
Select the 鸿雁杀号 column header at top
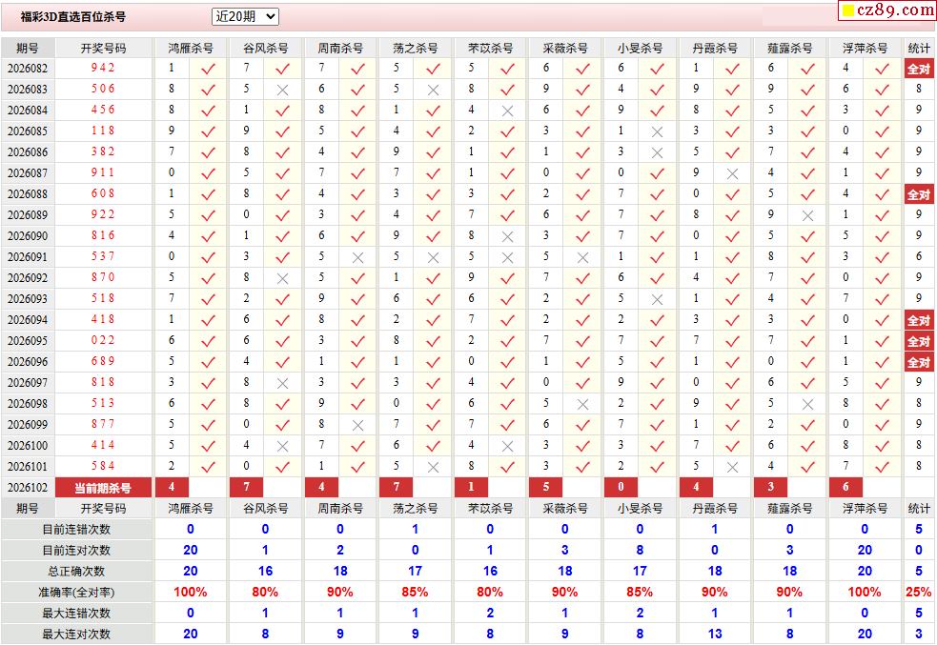tap(191, 48)
